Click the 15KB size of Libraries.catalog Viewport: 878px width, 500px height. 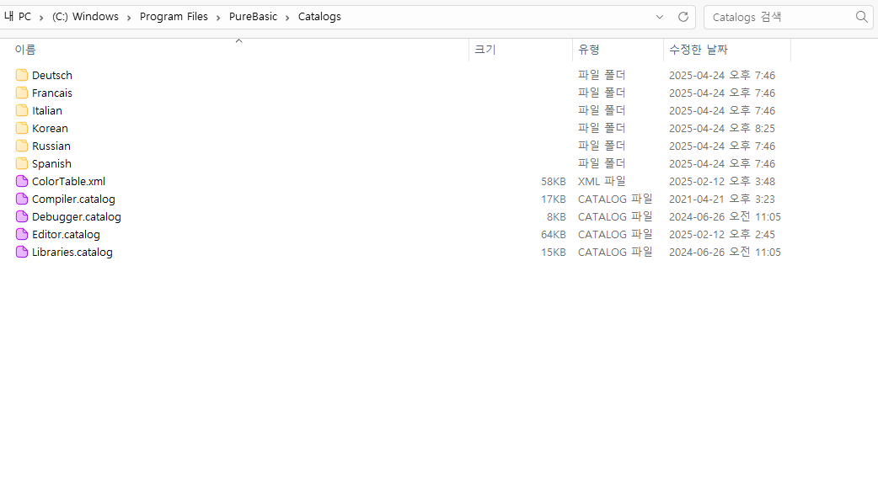tap(554, 253)
